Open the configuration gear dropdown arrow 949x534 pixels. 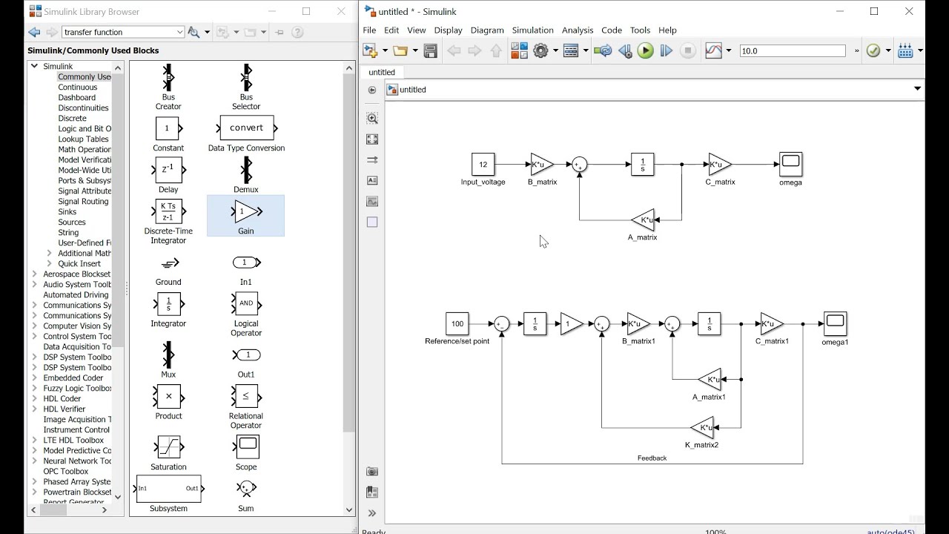pyautogui.click(x=555, y=50)
